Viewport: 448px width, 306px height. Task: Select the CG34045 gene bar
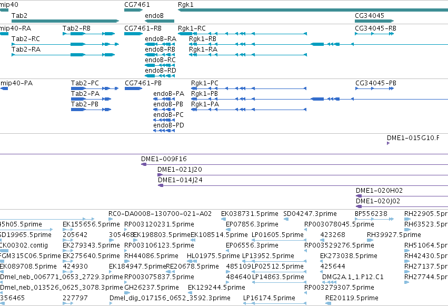pos(374,21)
